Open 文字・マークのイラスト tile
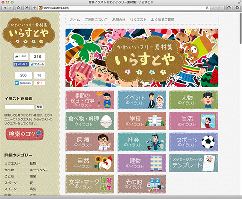Image resolution: width=242 pixels, height=199 pixels. pyautogui.click(x=90, y=184)
